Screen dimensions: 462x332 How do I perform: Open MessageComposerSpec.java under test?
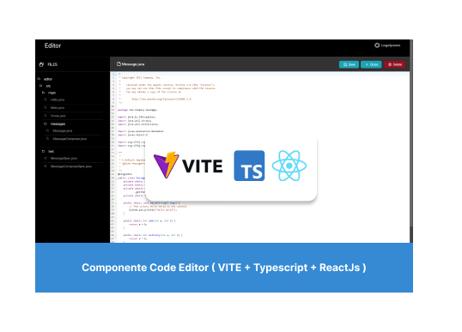click(x=71, y=166)
